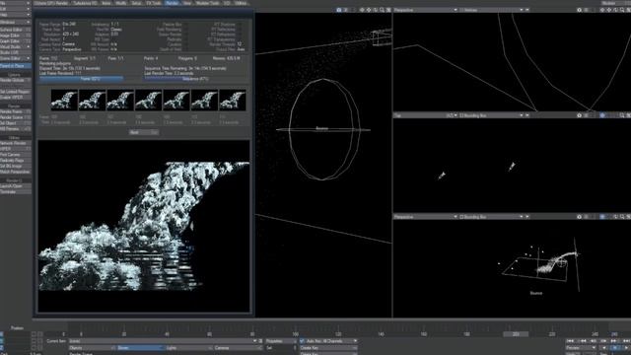The image size is (631, 355).
Task: Open the Edit menu dropdown
Action: click(x=16, y=9)
